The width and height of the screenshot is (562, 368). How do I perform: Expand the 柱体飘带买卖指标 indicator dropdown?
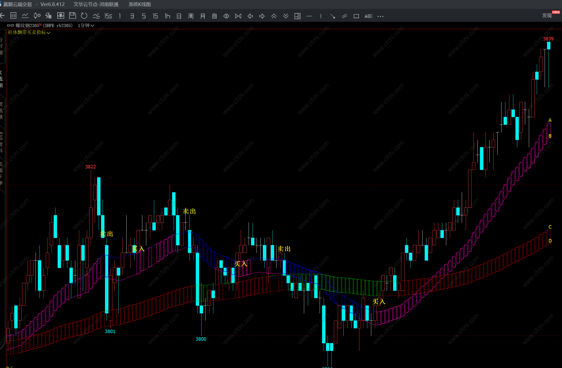[29, 32]
